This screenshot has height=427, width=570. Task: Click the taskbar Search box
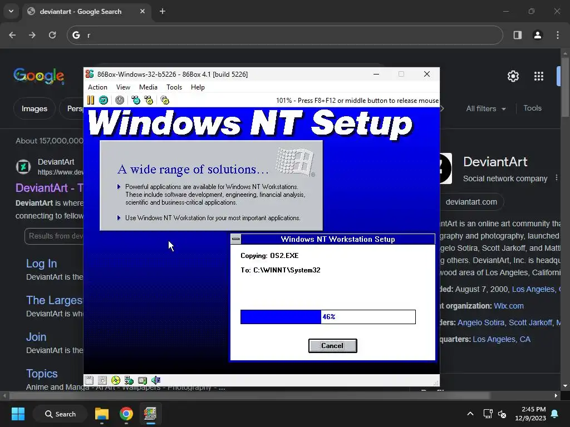click(60, 414)
